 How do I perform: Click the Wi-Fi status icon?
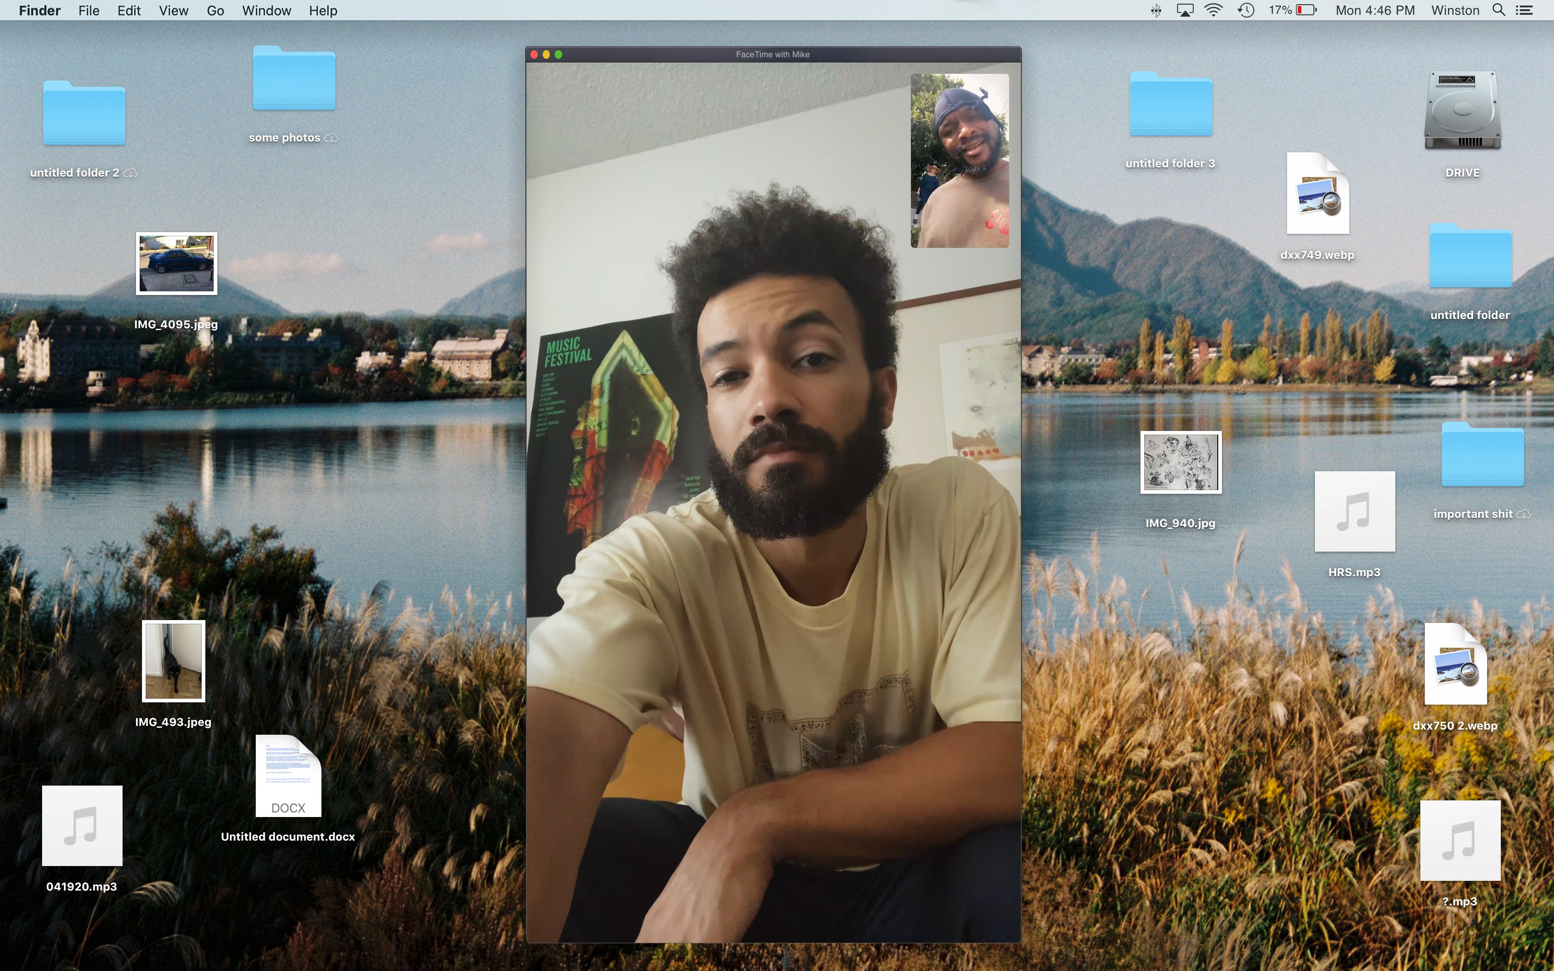(x=1213, y=10)
